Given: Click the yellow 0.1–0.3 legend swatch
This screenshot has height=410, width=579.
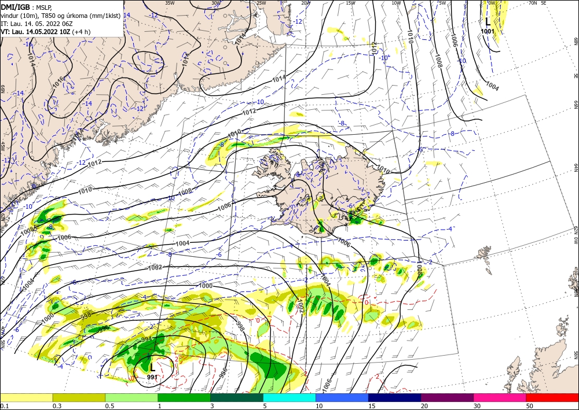Looking at the screenshot, I should 27,397.
